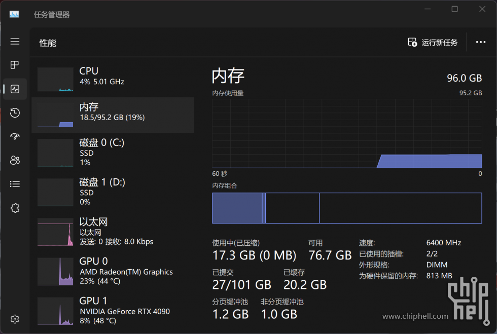Image resolution: width=497 pixels, height=334 pixels.
Task: Click the 95.2 GB chart maximum label
Action: coord(471,93)
